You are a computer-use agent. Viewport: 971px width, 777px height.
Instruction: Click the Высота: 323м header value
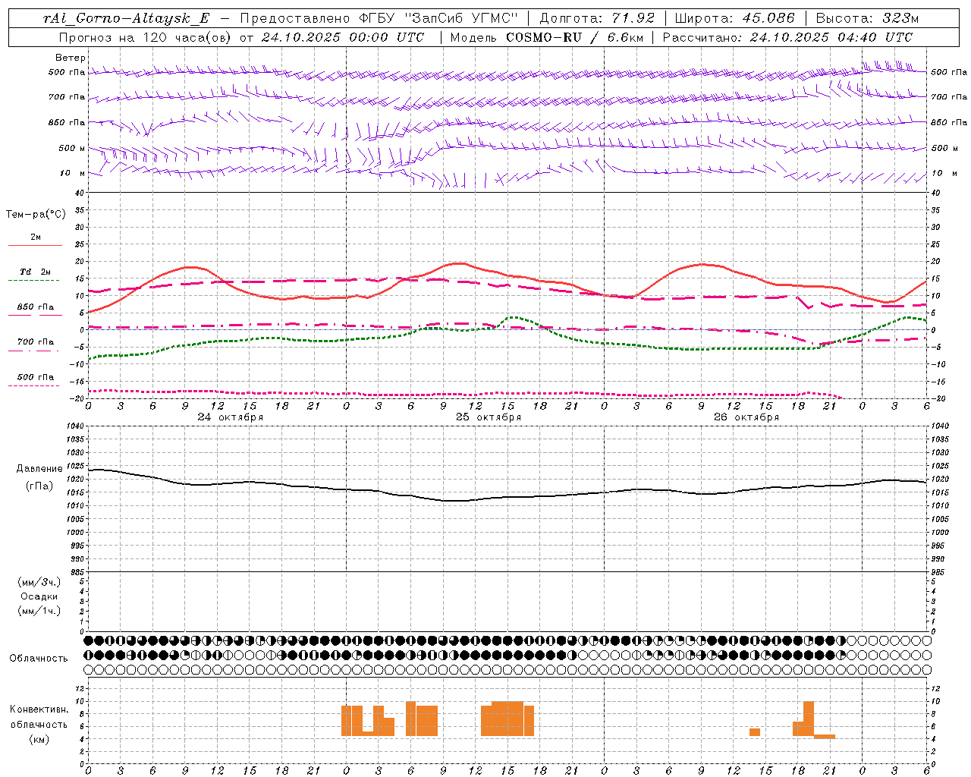868,19
